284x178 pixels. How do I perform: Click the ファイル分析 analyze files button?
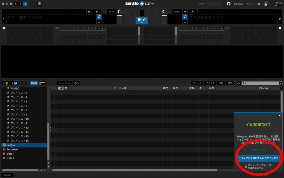pyautogui.click(x=64, y=83)
